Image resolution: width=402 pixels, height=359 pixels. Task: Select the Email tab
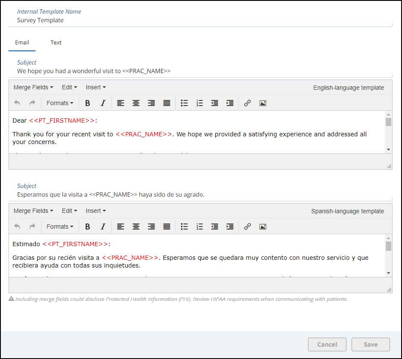coord(22,43)
